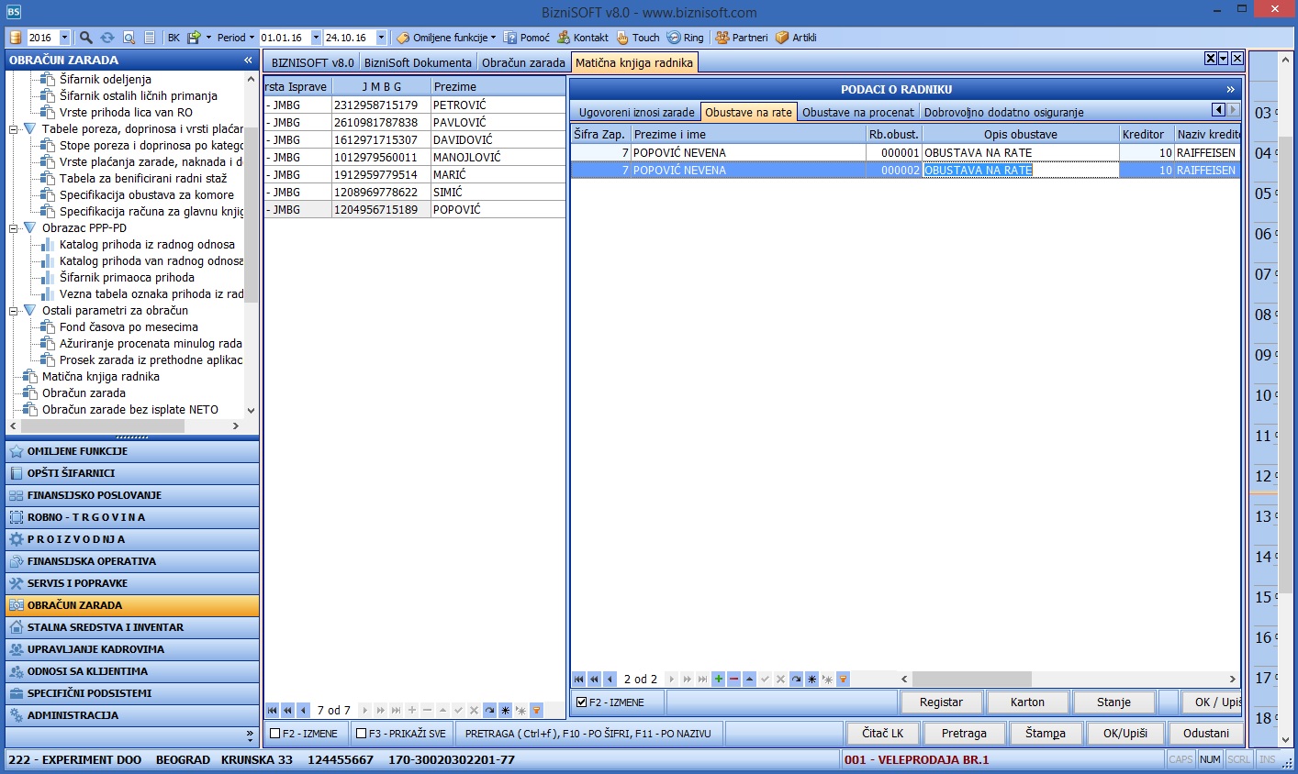Switch to Obustave na procenat tab
Screen dimensions: 1298x774
[x=857, y=112]
